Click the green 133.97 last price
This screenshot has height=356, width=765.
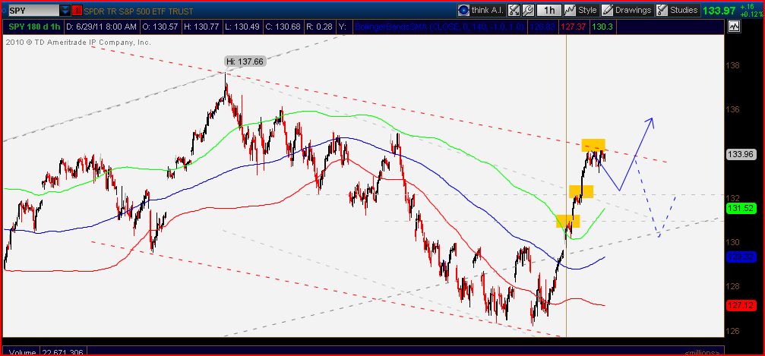tap(719, 10)
